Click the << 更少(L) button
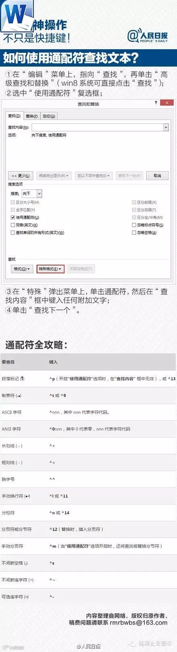The image size is (177, 652). [20, 176]
